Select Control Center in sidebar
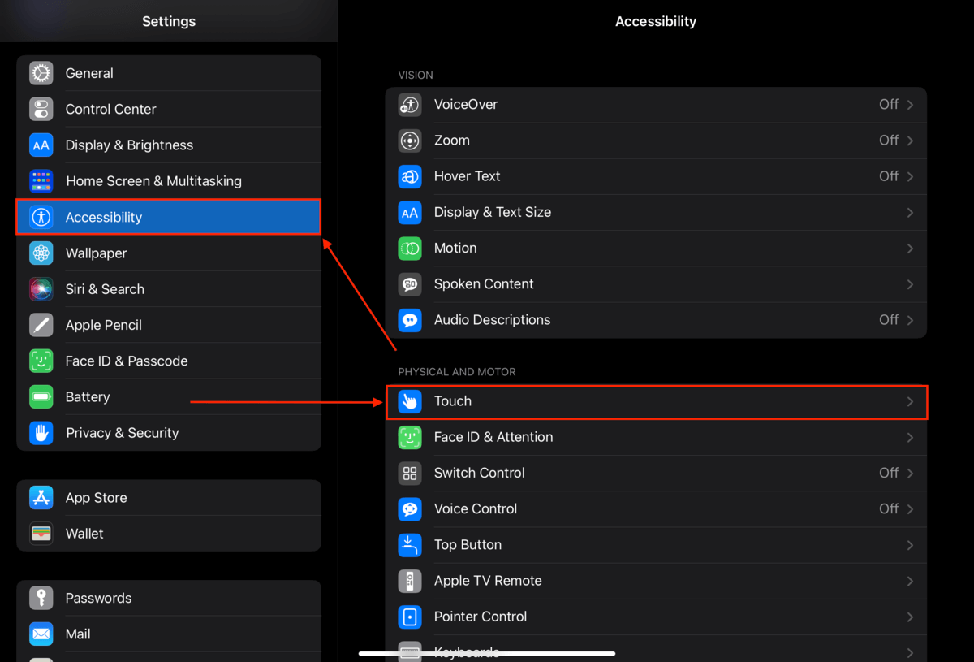 click(x=169, y=109)
